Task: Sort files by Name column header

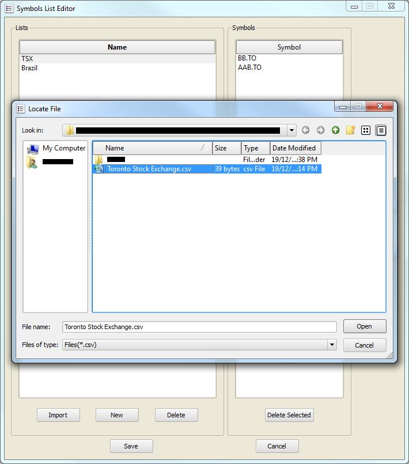Action: [x=152, y=148]
